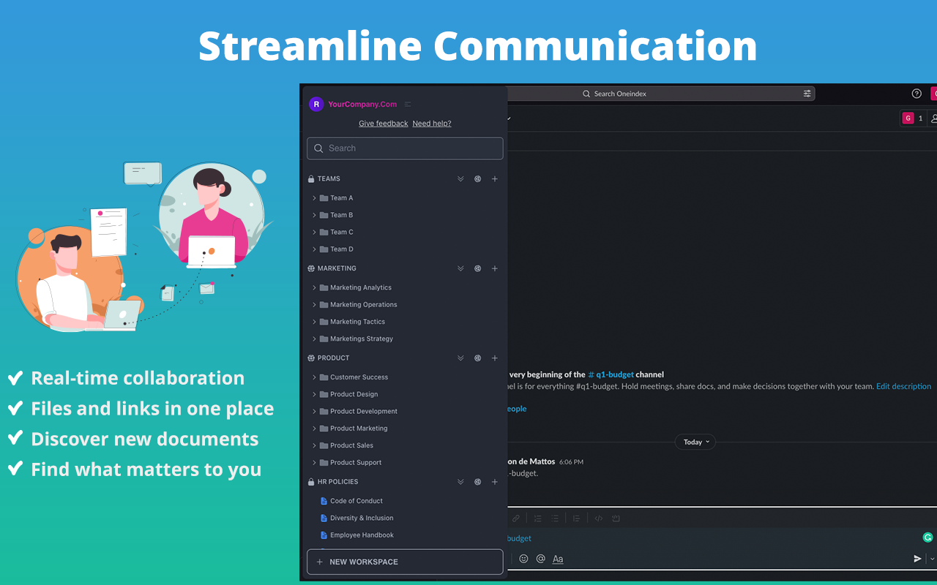Open the help question mark icon
The image size is (937, 585).
917,94
